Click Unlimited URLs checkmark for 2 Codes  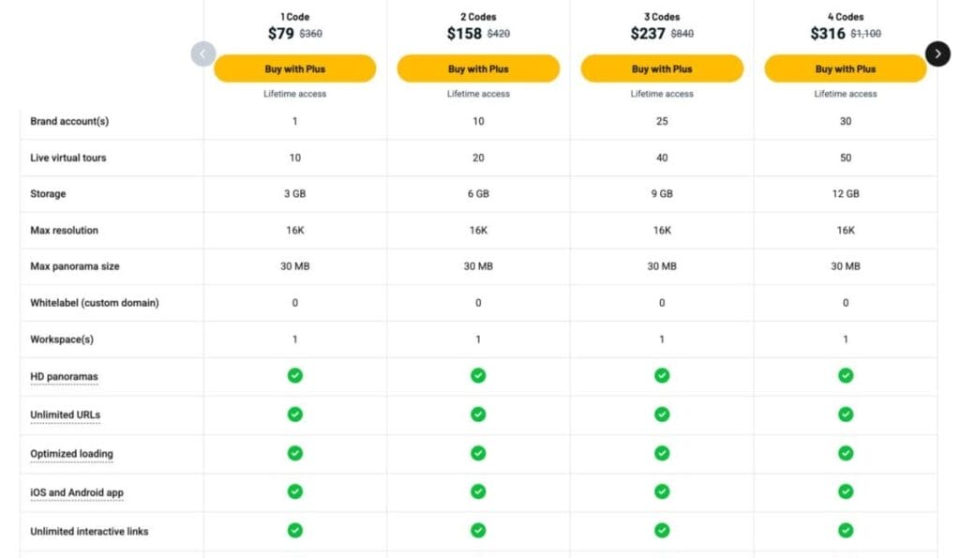pos(478,415)
